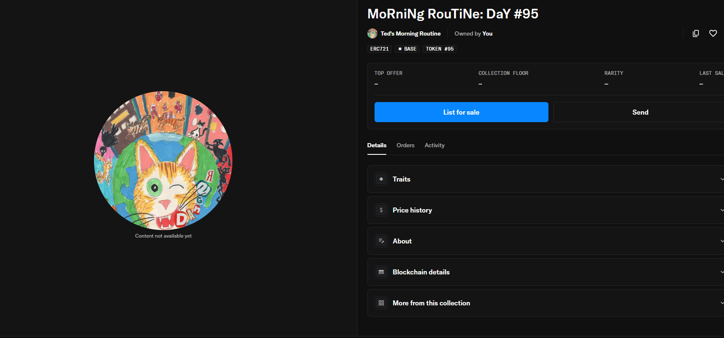Click the More from this collection grid icon
The image size is (724, 338).
381,303
